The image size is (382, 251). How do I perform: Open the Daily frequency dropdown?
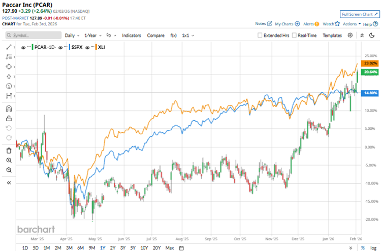[x=72, y=35]
